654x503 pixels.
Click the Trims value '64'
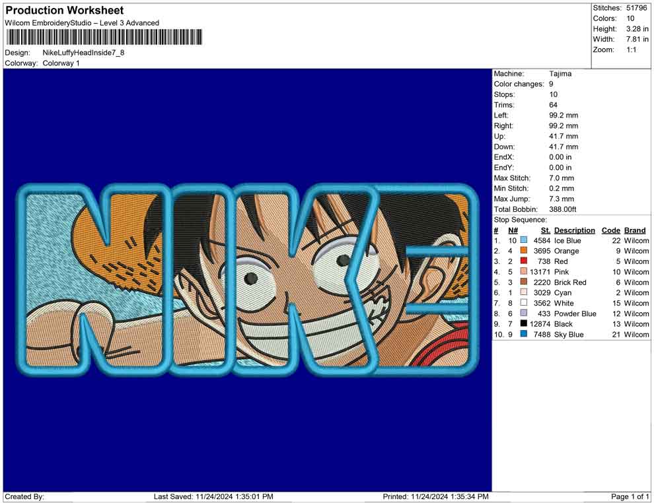tap(553, 104)
